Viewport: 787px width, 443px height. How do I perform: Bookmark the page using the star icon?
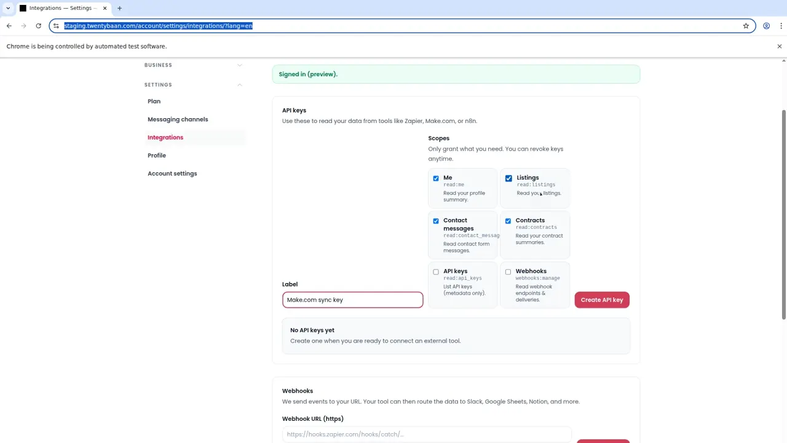point(746,26)
